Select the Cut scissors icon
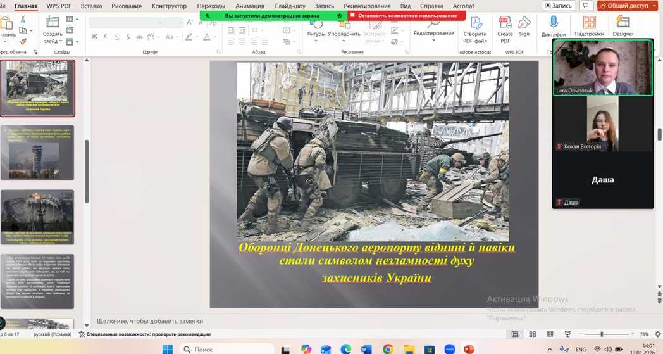Viewport: 663px width, 354px height. tap(23, 20)
